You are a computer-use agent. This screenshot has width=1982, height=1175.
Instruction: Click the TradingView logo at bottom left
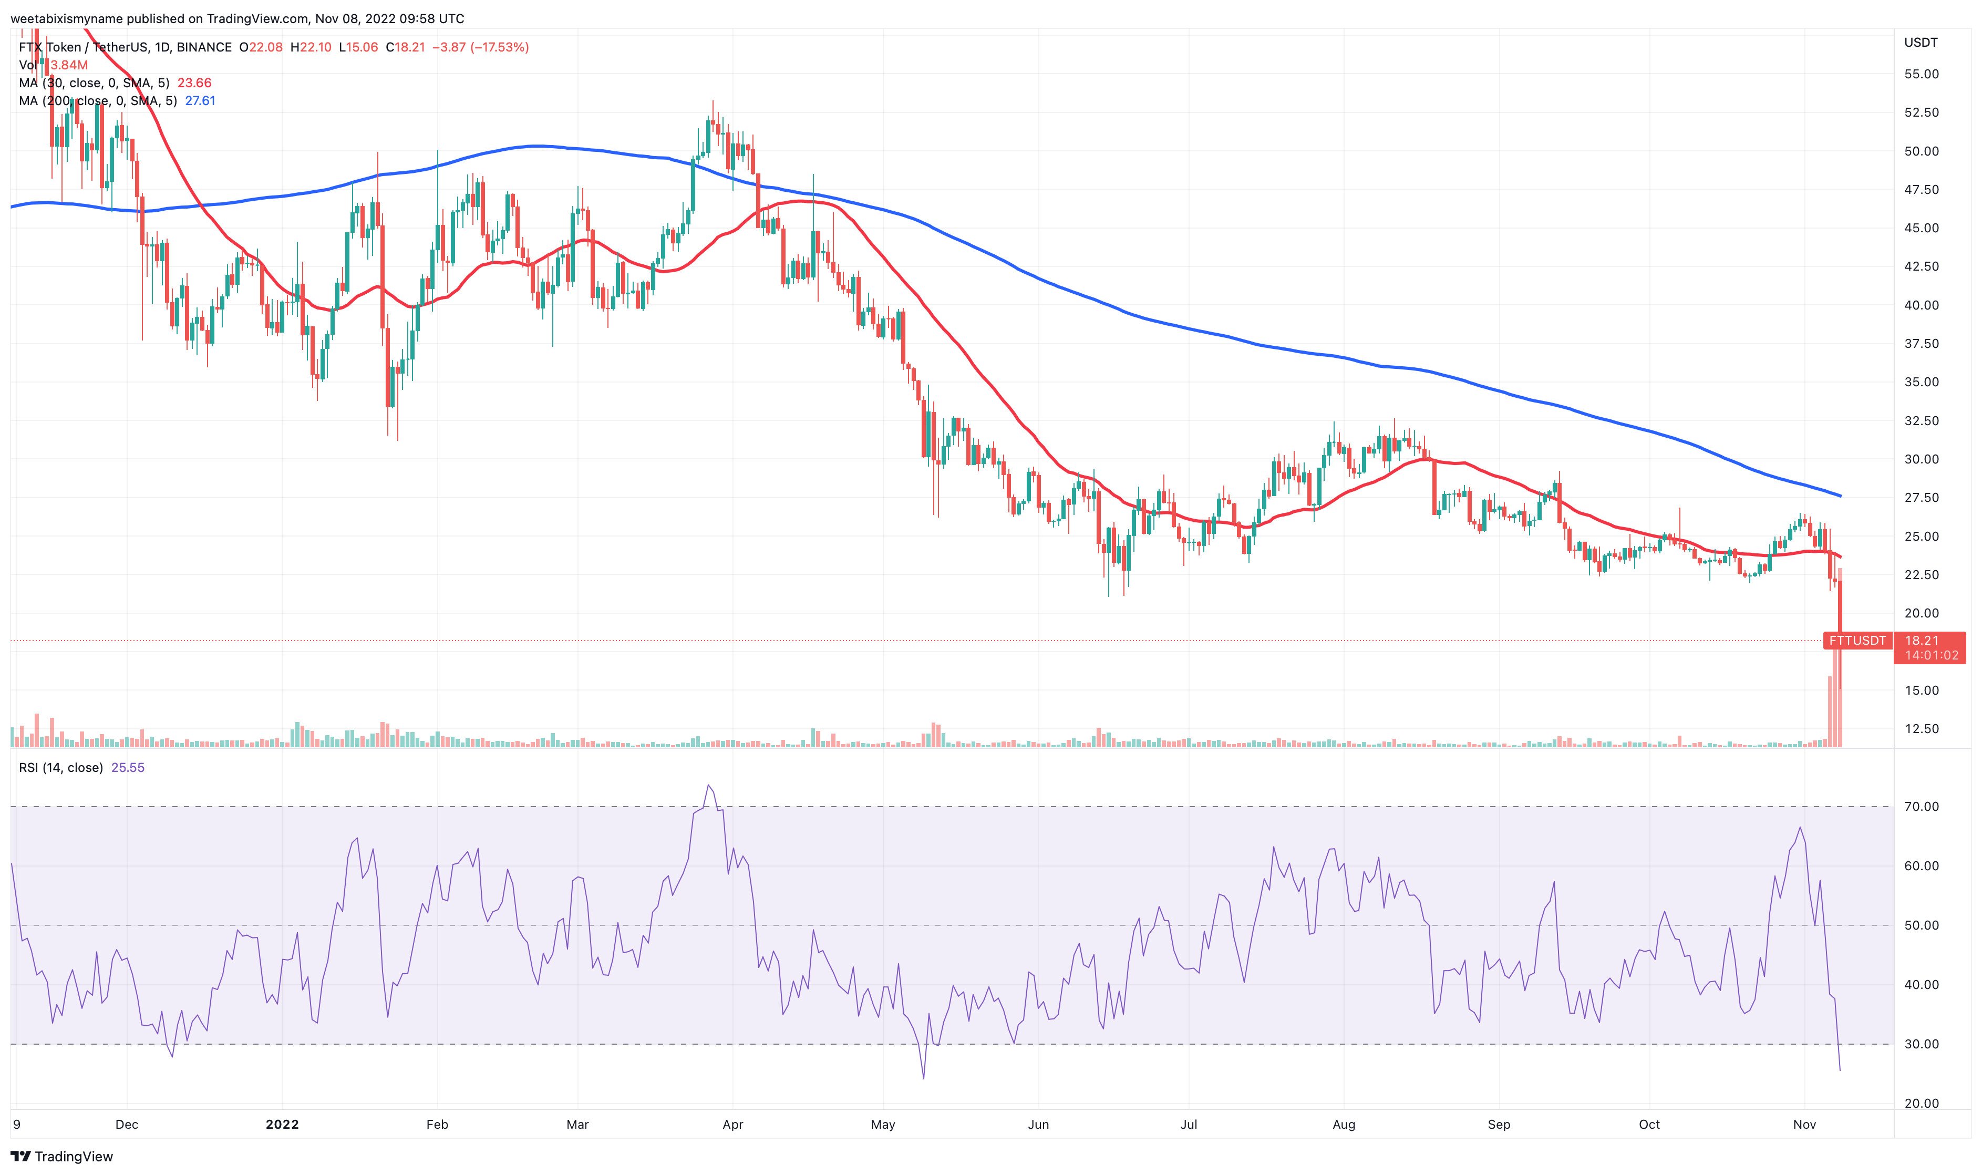click(61, 1156)
